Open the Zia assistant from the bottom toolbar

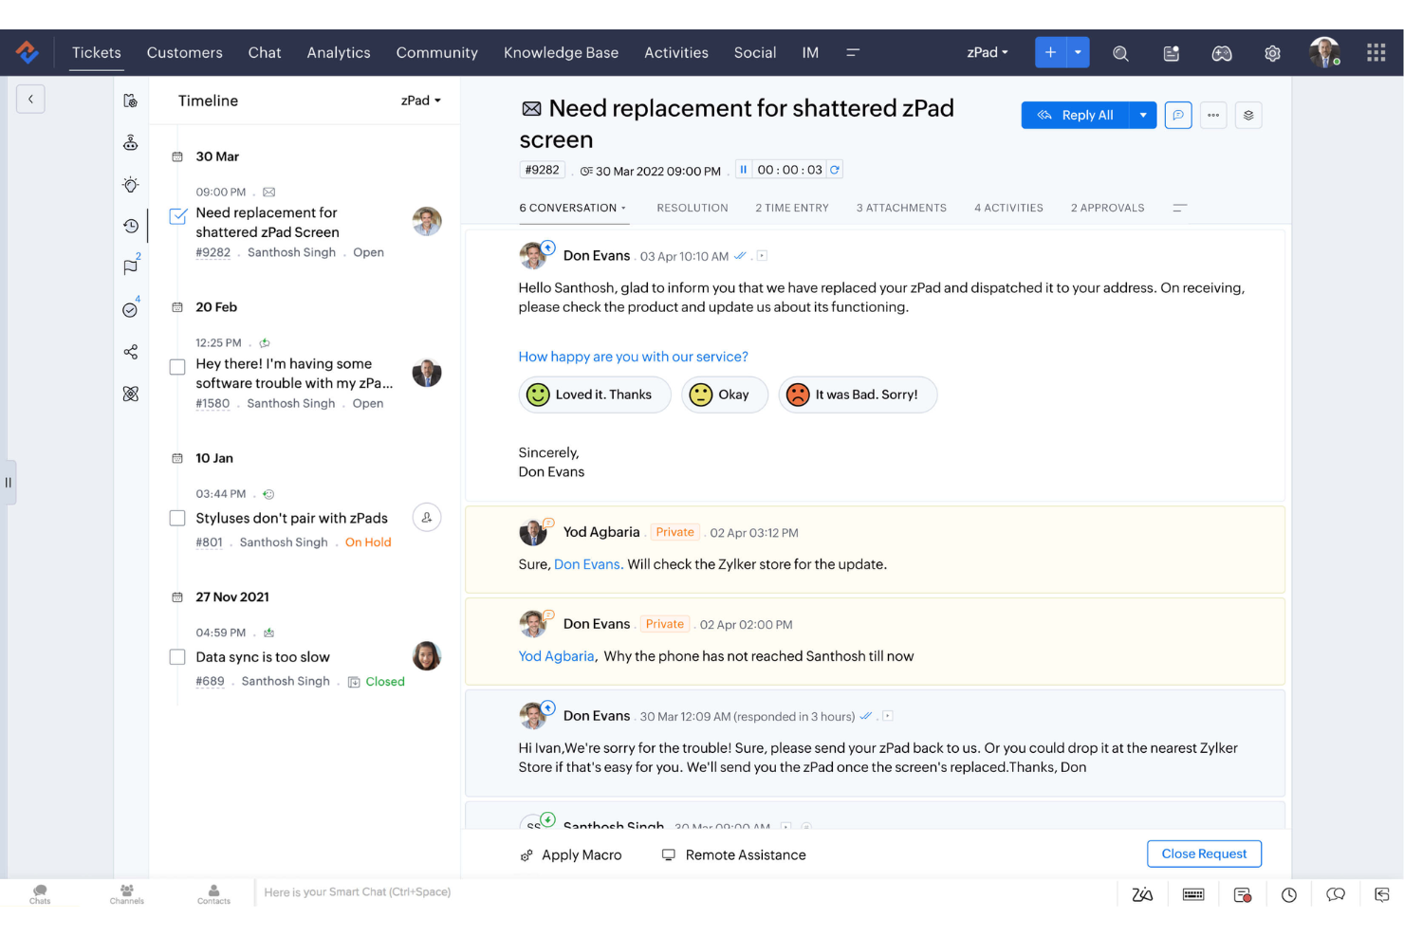pos(1142,893)
